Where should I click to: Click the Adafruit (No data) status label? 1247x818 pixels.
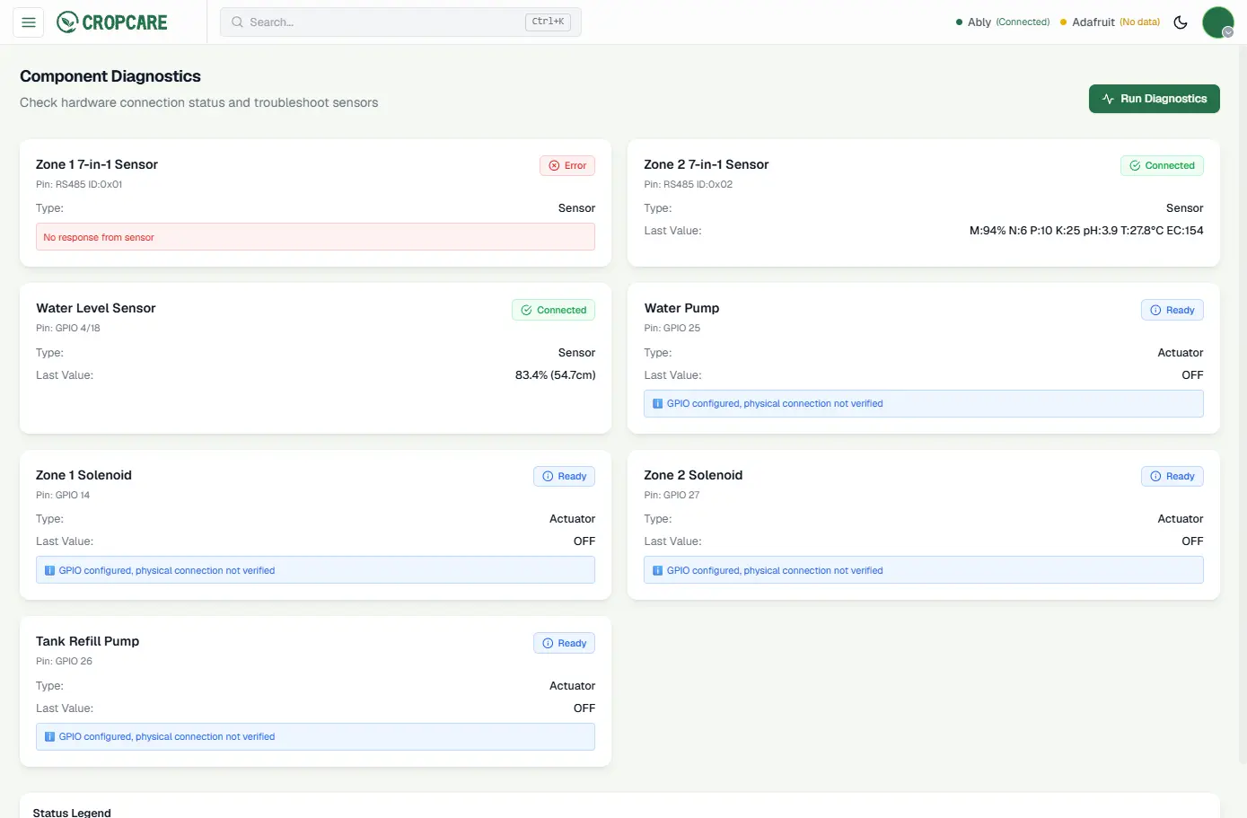click(1111, 22)
